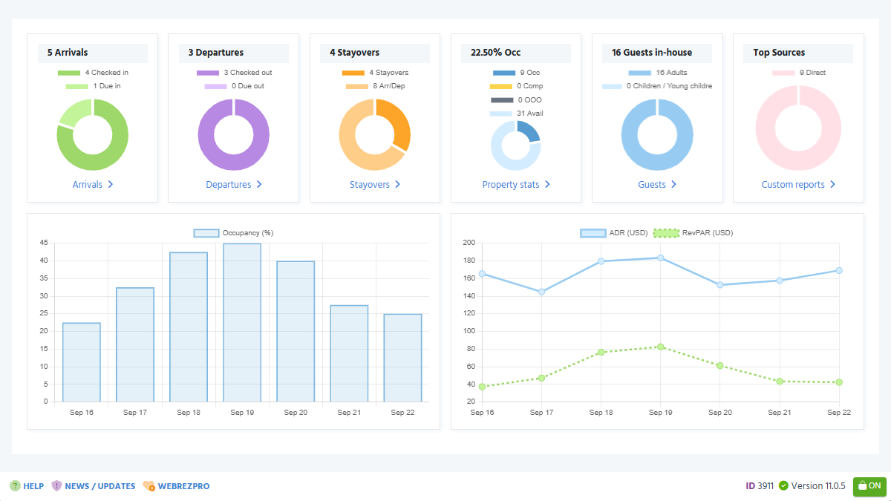Toggle the '8 Arr/Dep' legend swatch
The height and width of the screenshot is (501, 891).
pos(357,86)
